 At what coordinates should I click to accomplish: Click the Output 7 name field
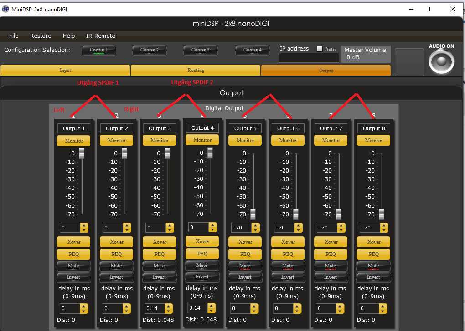point(331,128)
